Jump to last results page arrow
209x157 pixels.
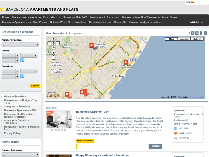[x=206, y=33]
